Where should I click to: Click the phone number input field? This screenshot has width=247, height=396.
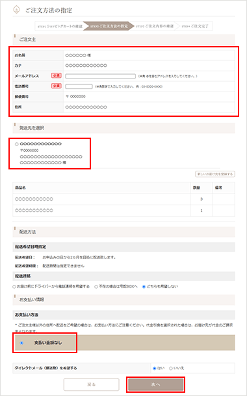click(79, 86)
